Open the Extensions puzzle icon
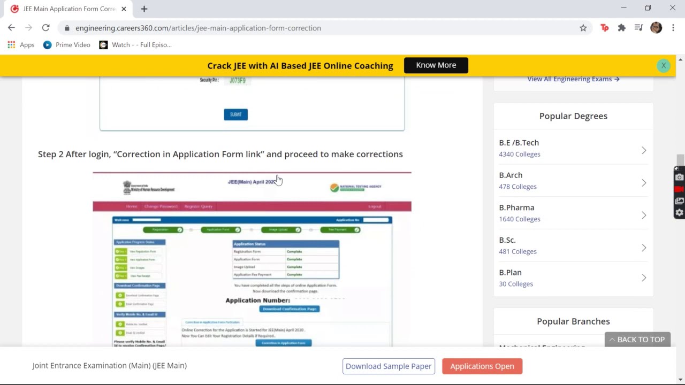 621,28
